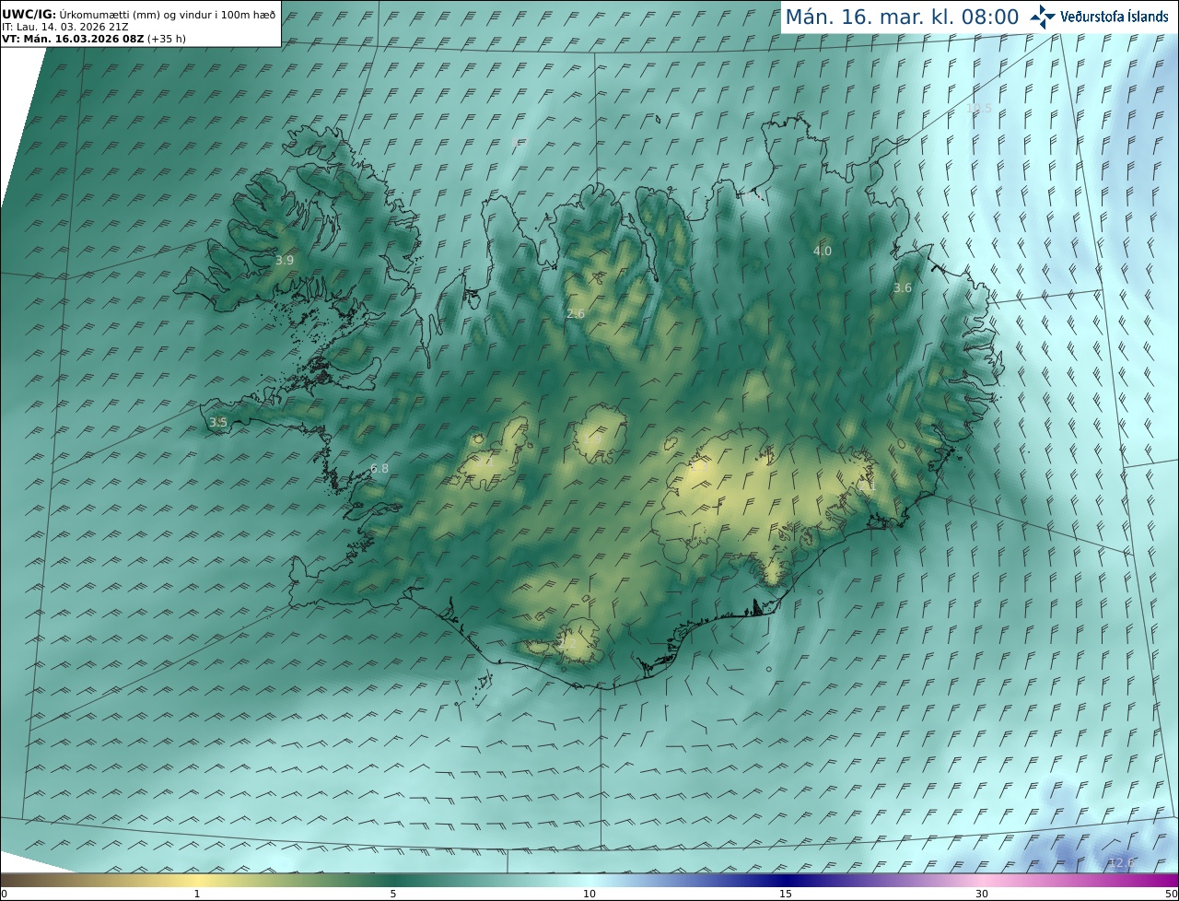This screenshot has width=1179, height=901.
Task: Click the '50' tick label on the colorbar
Action: pos(1171,894)
